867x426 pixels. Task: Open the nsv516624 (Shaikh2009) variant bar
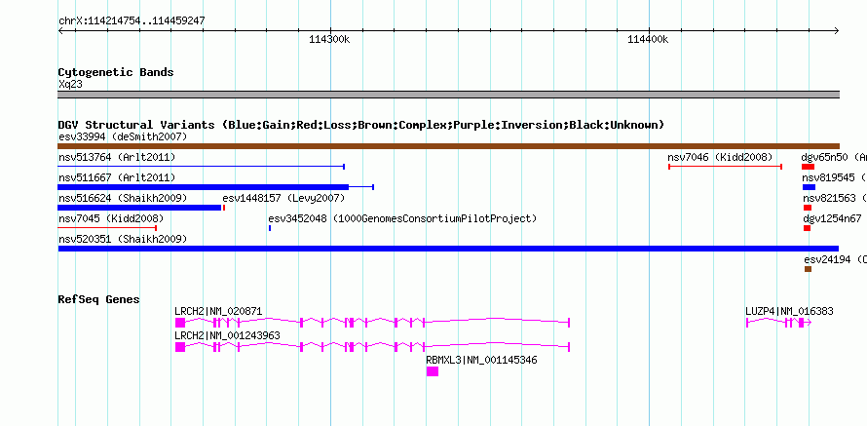coord(139,208)
